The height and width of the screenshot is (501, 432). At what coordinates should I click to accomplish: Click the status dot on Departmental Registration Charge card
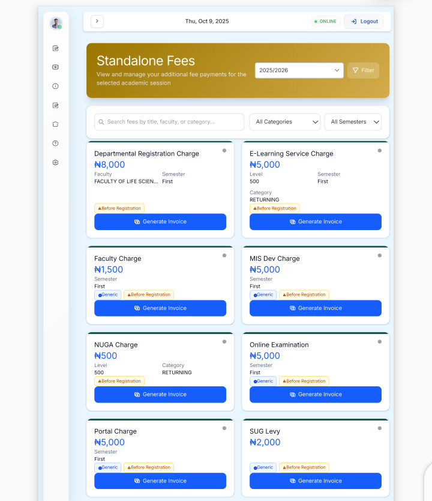click(x=224, y=151)
